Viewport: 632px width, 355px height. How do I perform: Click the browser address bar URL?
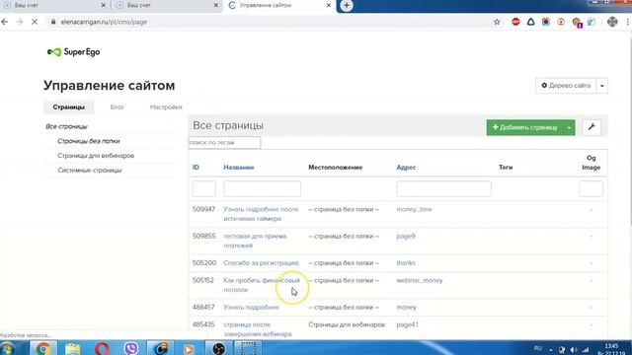point(104,22)
